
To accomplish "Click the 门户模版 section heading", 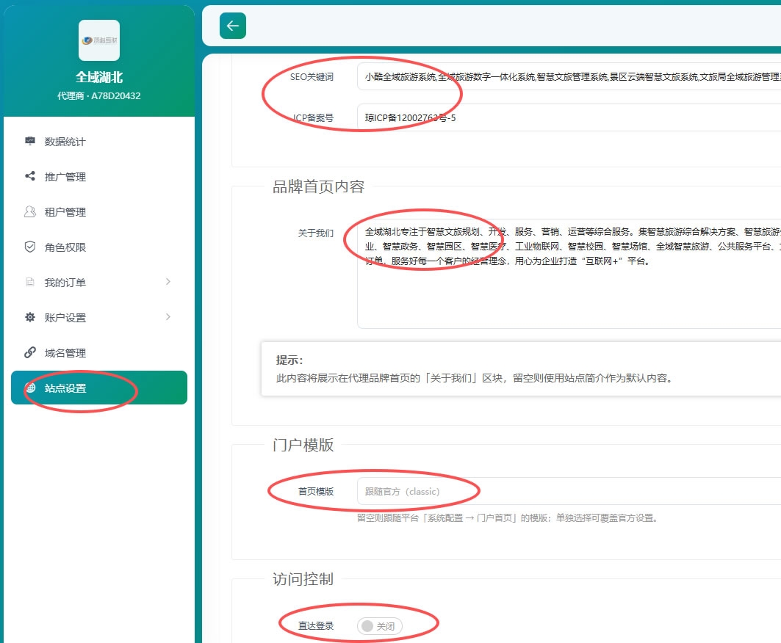I will click(x=303, y=445).
